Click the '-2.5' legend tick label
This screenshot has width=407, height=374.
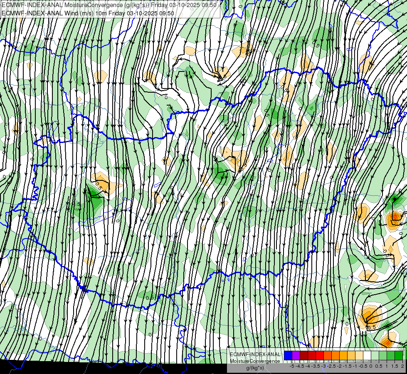[x=332, y=366]
